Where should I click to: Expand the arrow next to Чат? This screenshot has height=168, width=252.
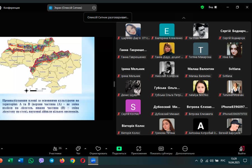pos(85,149)
